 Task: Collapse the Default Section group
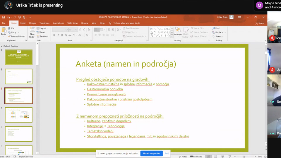(1, 46)
